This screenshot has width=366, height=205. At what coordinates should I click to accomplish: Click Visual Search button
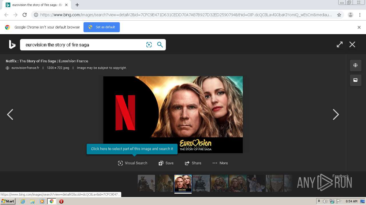coord(133,163)
